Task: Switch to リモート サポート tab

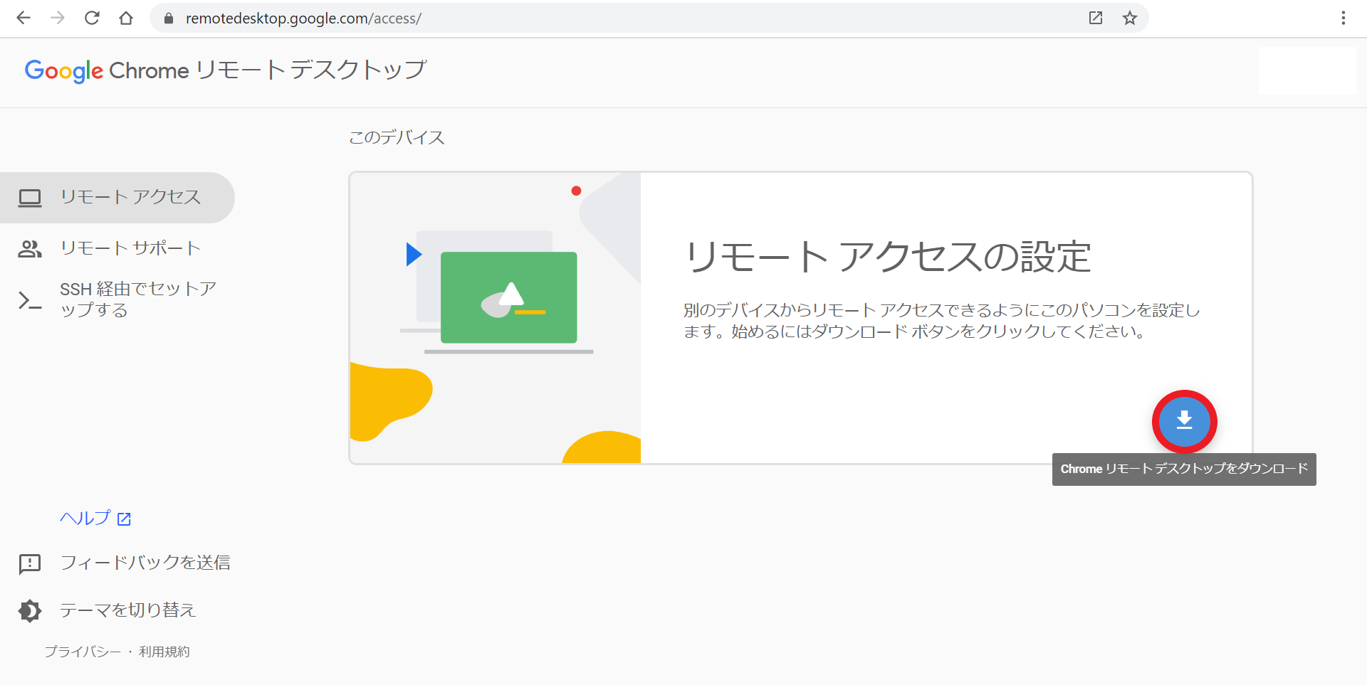Action: (x=130, y=248)
